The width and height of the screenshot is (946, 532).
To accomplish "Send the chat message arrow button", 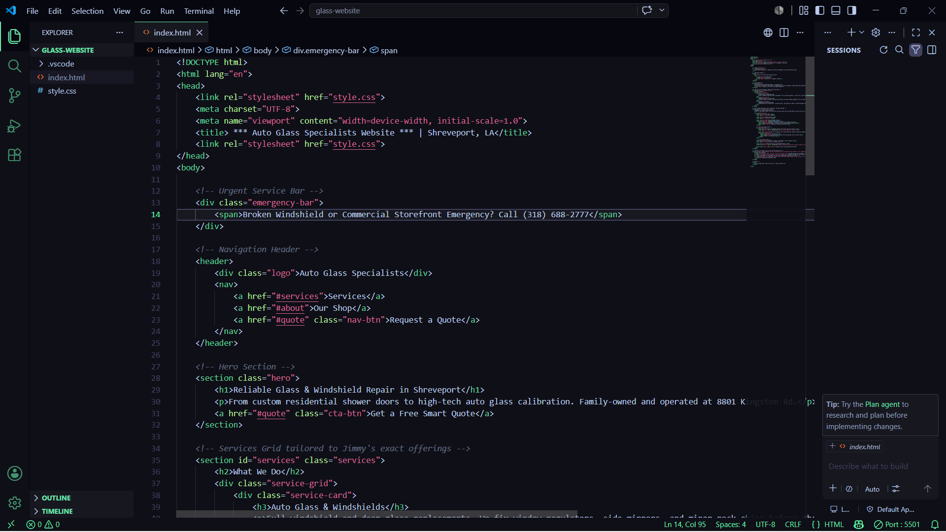I will pyautogui.click(x=928, y=489).
